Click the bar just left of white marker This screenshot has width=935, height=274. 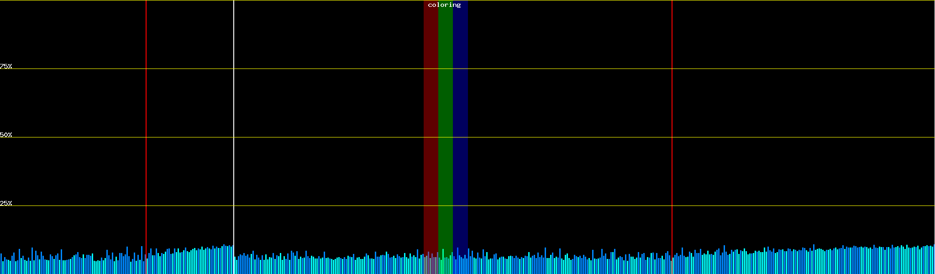coord(231,260)
